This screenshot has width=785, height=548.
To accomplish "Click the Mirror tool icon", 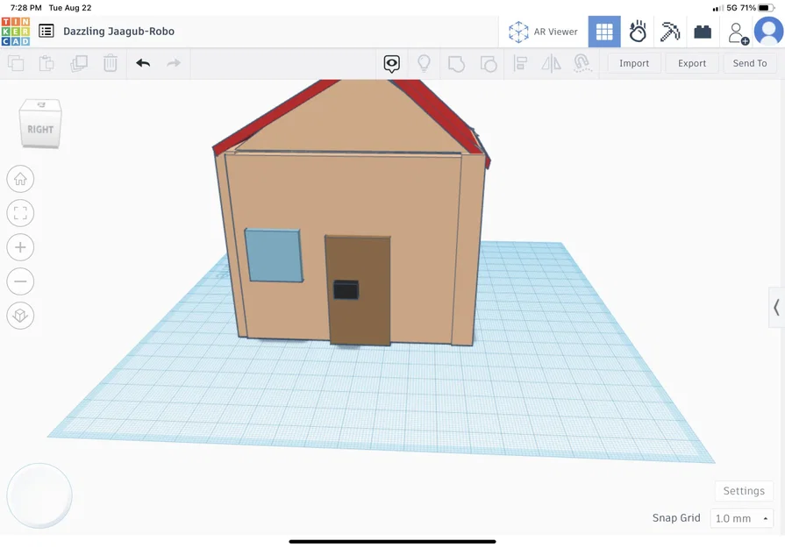I will (x=551, y=63).
